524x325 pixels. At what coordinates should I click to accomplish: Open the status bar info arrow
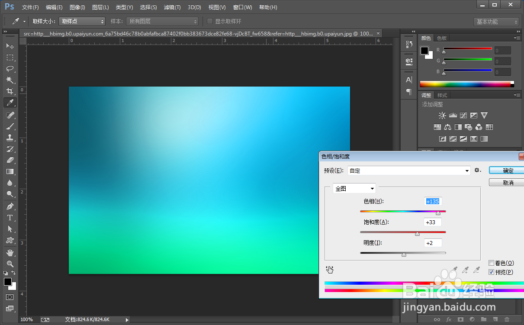pos(127,320)
